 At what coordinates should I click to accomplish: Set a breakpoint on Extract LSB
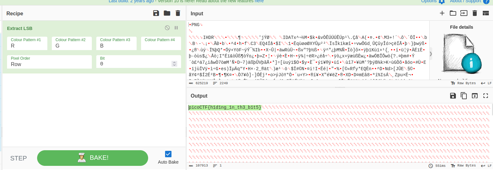pos(176,28)
